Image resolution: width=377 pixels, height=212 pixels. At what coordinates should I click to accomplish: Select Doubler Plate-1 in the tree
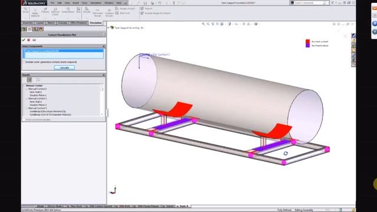[38, 95]
